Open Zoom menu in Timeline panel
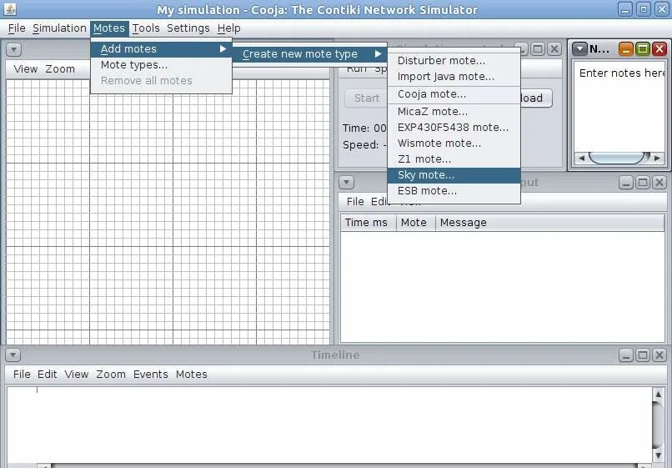 pyautogui.click(x=111, y=375)
